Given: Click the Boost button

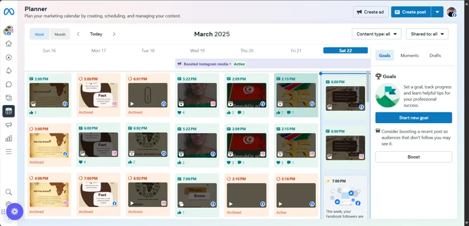Looking at the screenshot, I should (x=414, y=157).
